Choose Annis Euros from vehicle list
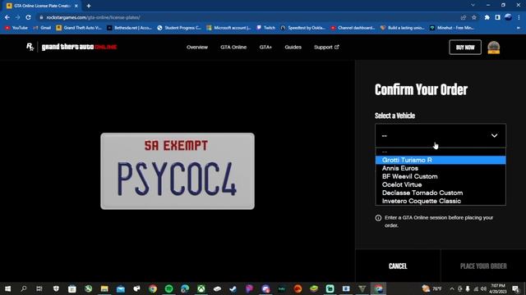Screen dimensions: 526x295 point(441,168)
